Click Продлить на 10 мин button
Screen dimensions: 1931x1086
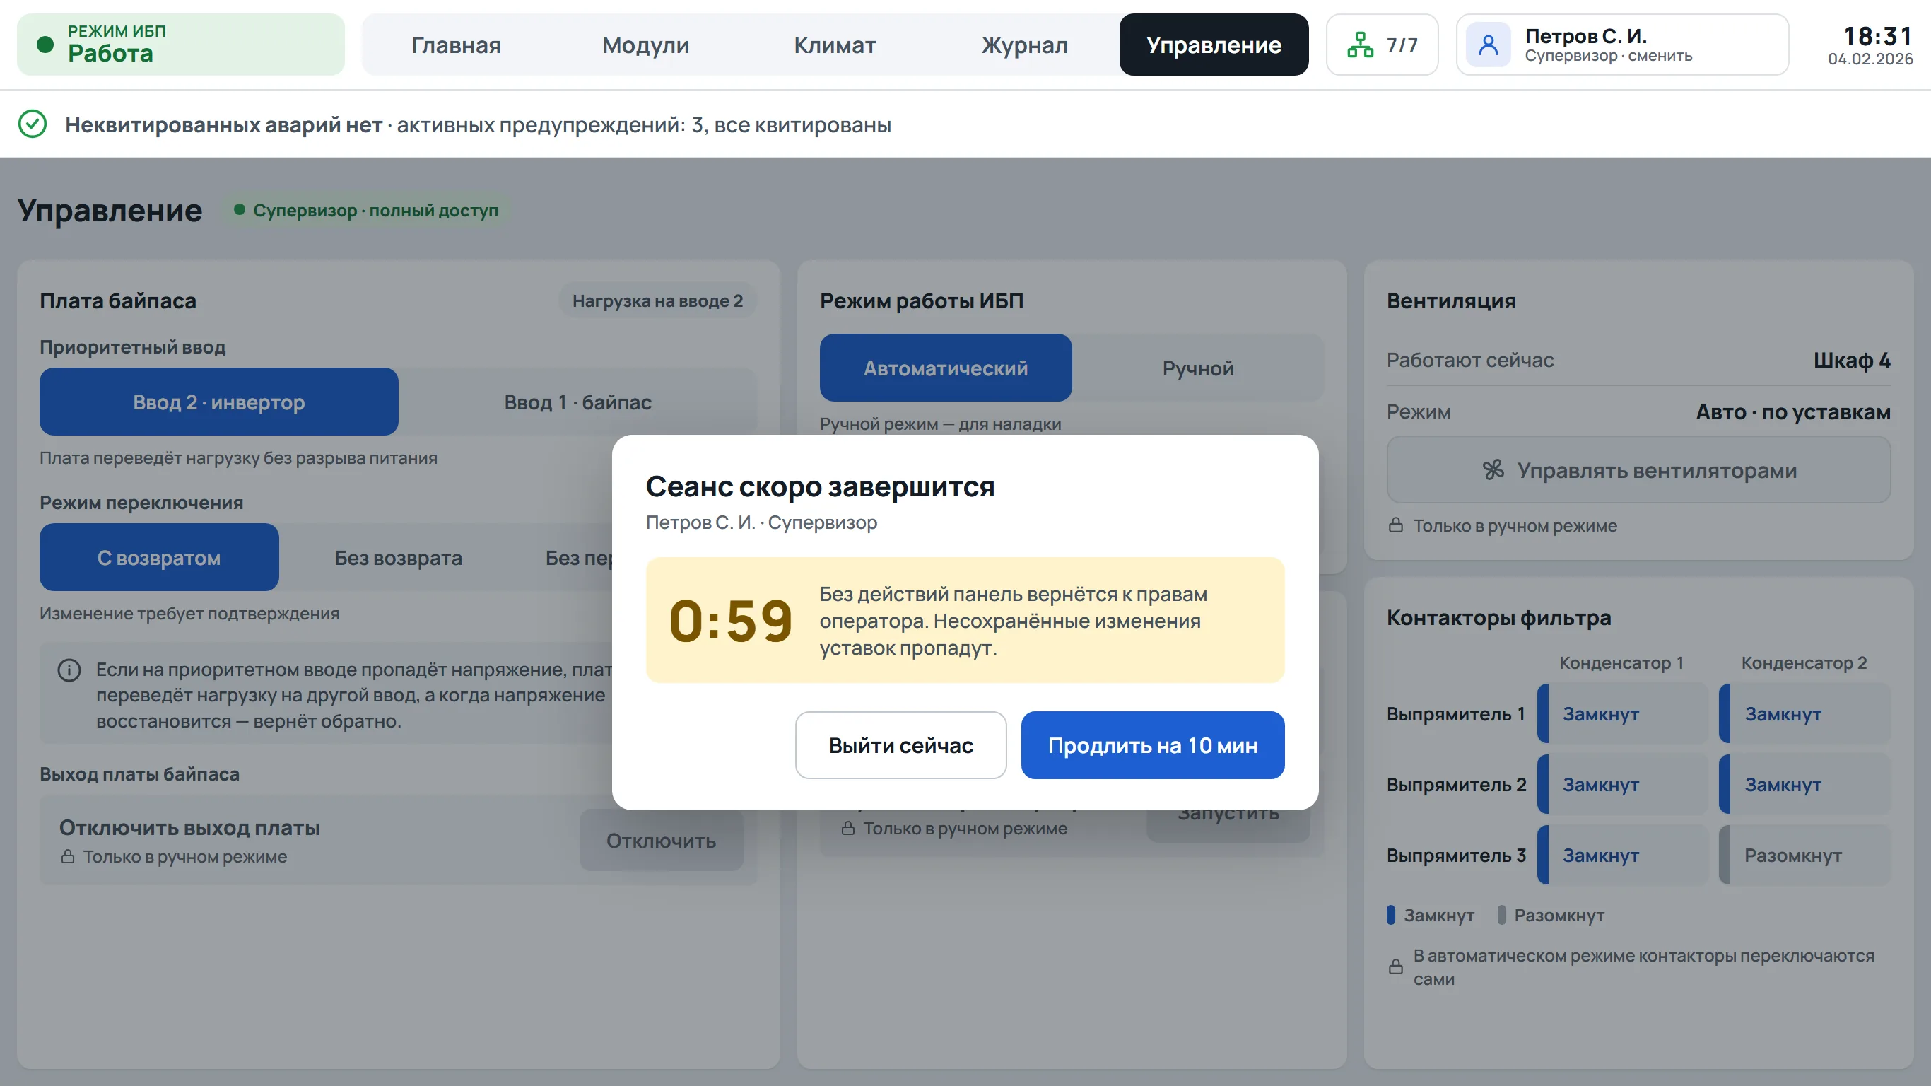1153,745
